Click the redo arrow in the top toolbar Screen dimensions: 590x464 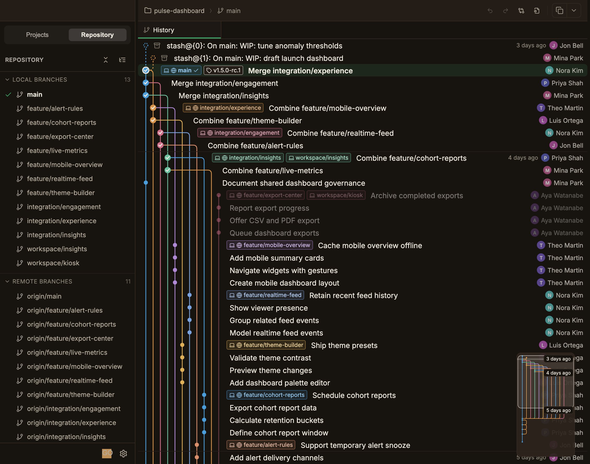pyautogui.click(x=505, y=11)
